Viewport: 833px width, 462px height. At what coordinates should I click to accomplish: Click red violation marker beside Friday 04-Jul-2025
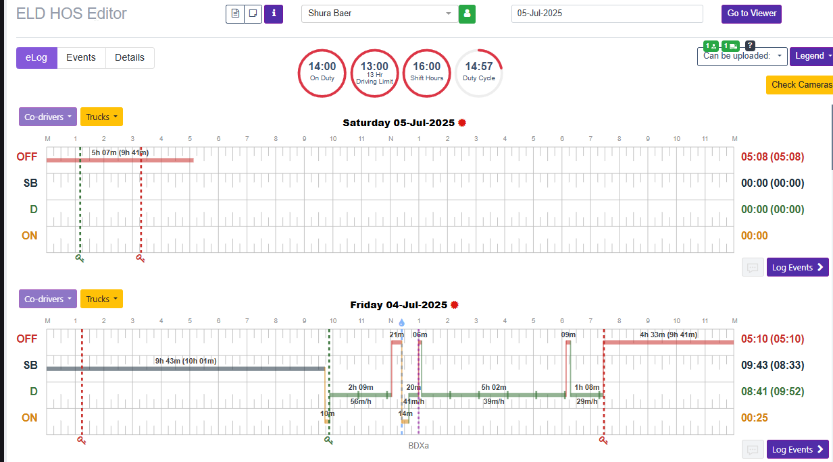[x=454, y=305]
